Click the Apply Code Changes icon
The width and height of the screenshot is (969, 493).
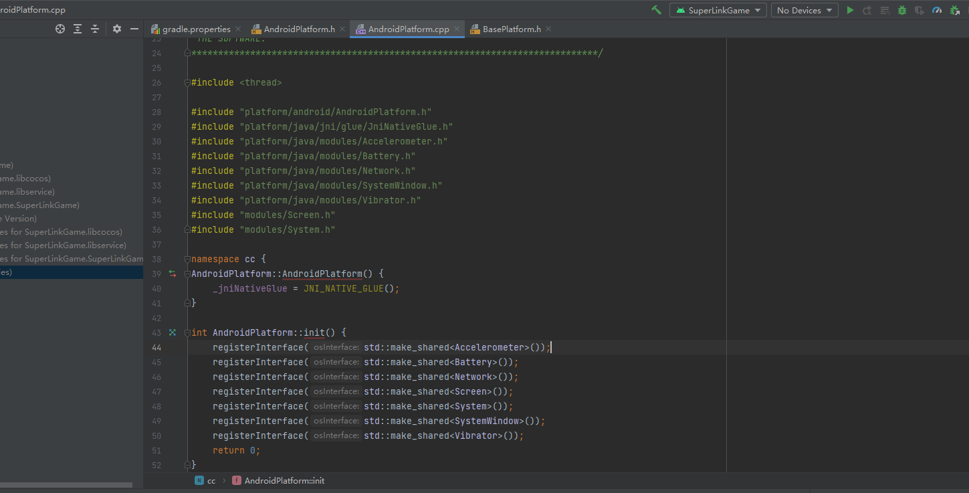[885, 10]
